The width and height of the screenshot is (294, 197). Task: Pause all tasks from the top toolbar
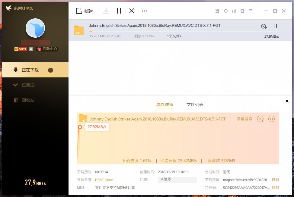pos(119,11)
